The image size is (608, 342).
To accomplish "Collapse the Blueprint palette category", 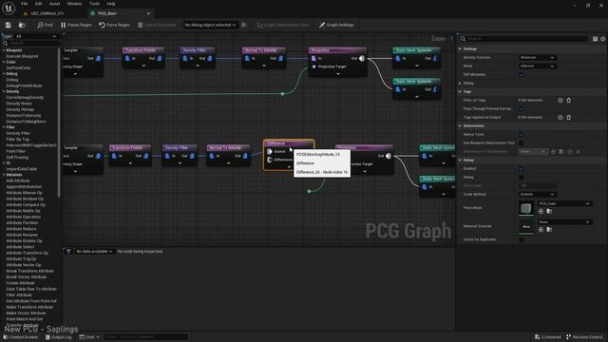I will [4, 50].
